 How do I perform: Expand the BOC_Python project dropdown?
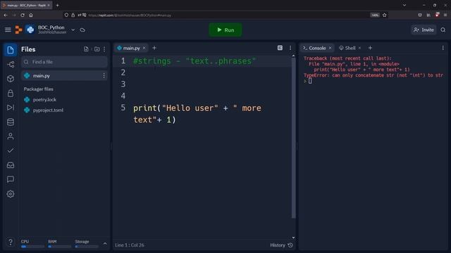(73, 30)
